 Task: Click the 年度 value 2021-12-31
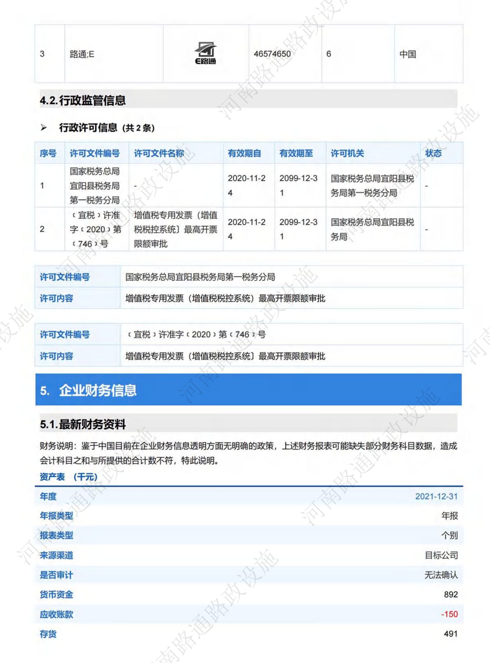pyautogui.click(x=436, y=496)
